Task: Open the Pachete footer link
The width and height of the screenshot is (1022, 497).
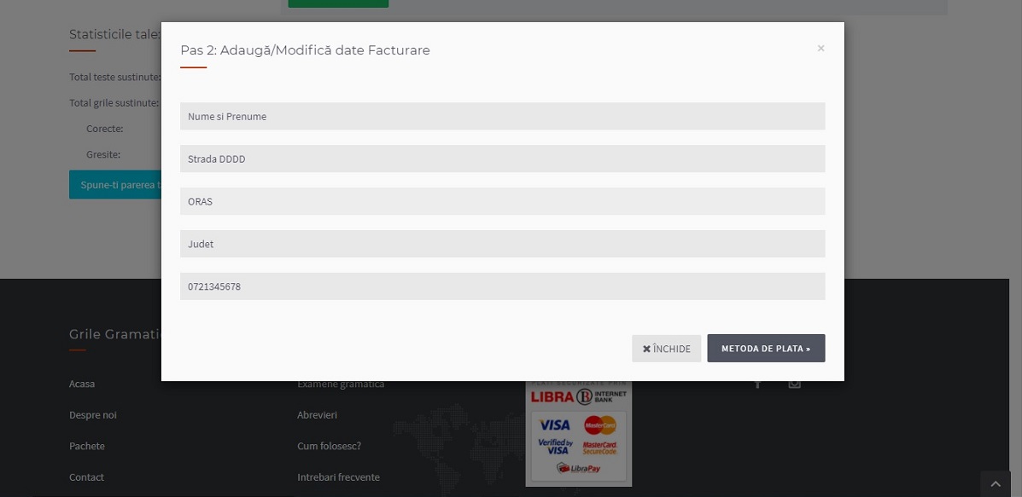Action: tap(87, 446)
